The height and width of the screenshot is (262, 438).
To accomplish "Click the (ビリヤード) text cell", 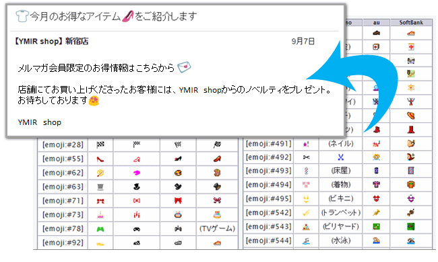I will [x=341, y=226].
